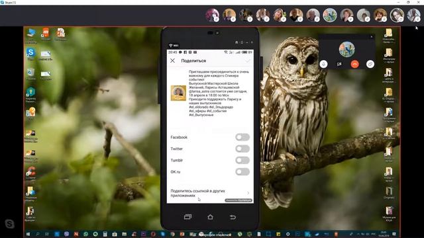This screenshot has width=424, height=238.
Task: Click the first participant avatar in Skype bar
Action: coord(212,15)
